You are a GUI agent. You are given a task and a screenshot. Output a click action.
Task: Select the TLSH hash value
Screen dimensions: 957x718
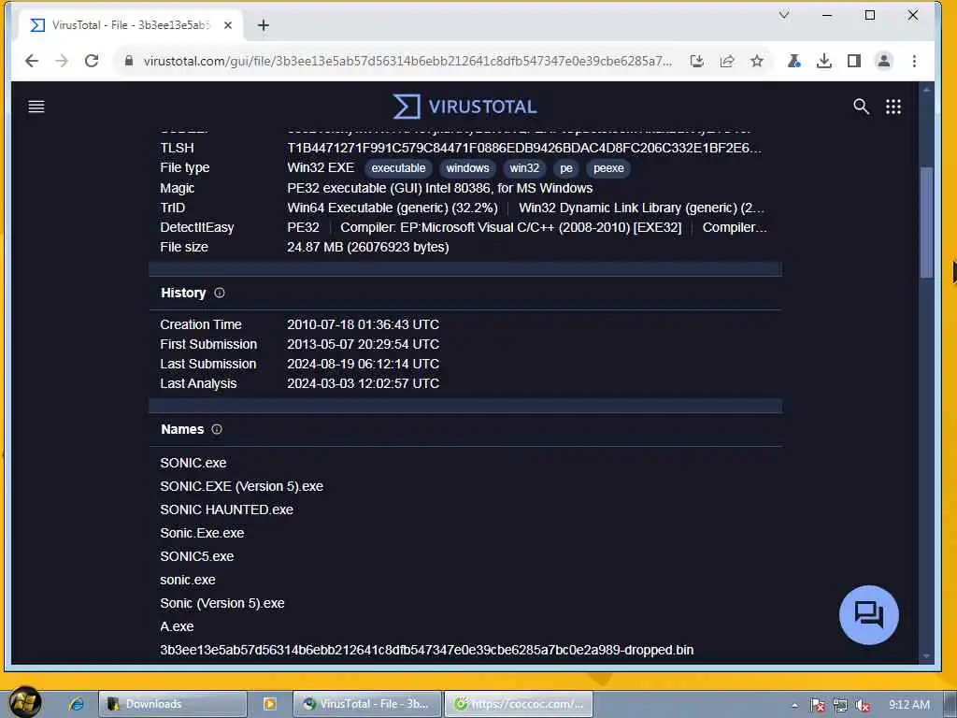(x=524, y=148)
